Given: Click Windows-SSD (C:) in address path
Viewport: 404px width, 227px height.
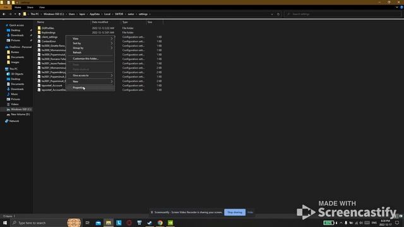Looking at the screenshot, I should [x=54, y=14].
